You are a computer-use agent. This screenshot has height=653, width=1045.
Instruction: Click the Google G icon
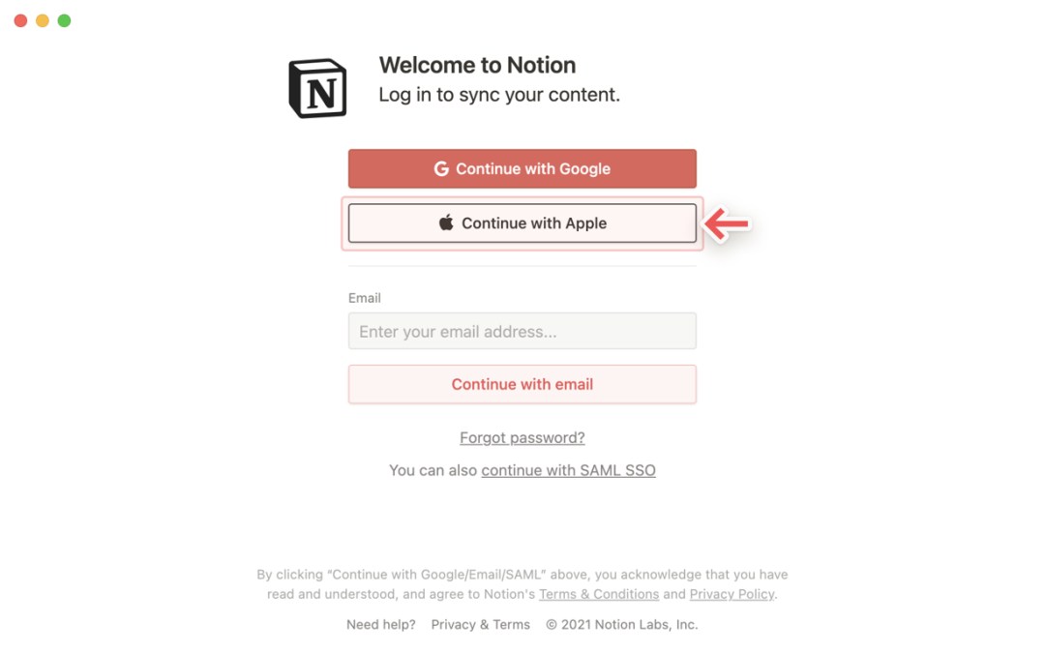click(x=441, y=167)
